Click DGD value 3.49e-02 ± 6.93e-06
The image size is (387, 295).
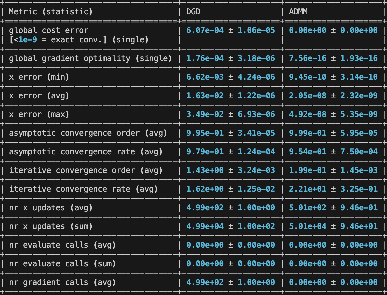tap(231, 114)
